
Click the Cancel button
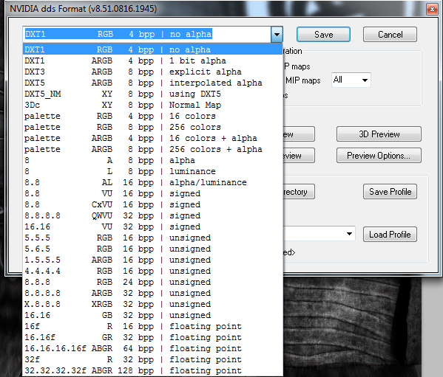click(390, 35)
